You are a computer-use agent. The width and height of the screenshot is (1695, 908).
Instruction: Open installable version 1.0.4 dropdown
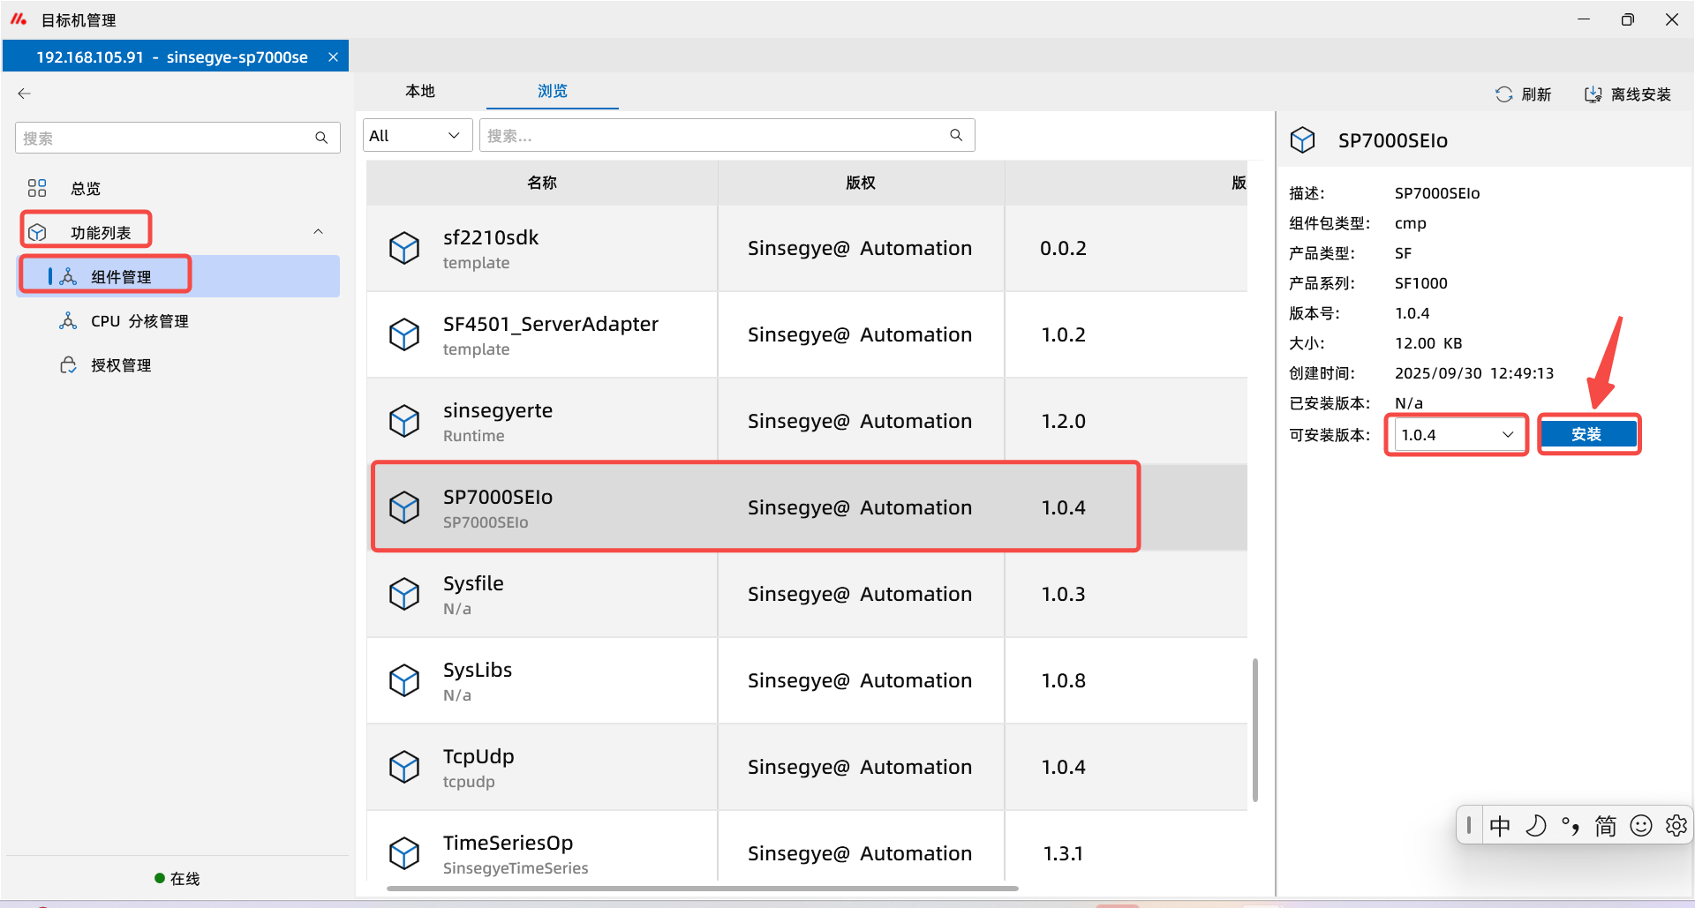[1457, 435]
